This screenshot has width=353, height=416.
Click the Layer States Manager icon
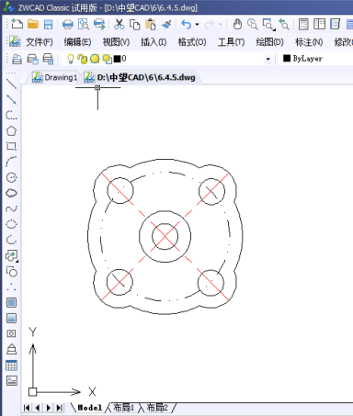click(x=48, y=59)
